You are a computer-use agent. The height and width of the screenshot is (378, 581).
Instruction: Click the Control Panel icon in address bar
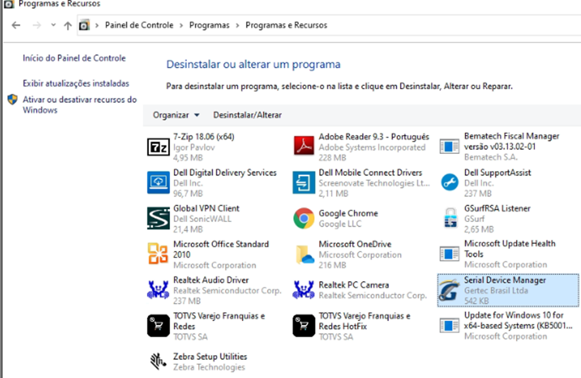tap(85, 25)
